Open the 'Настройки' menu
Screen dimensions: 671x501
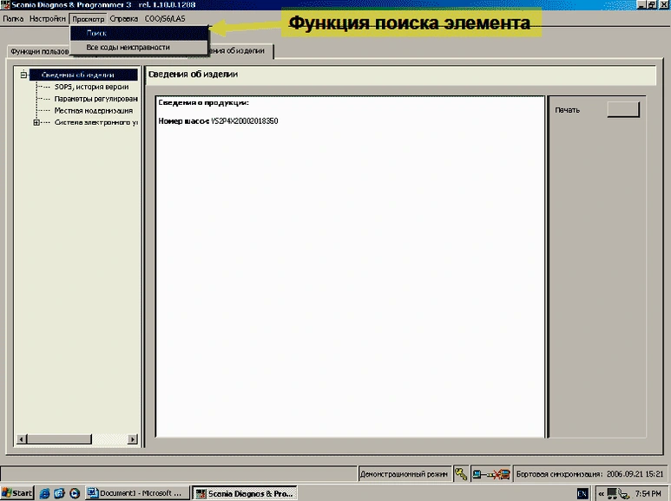point(47,18)
